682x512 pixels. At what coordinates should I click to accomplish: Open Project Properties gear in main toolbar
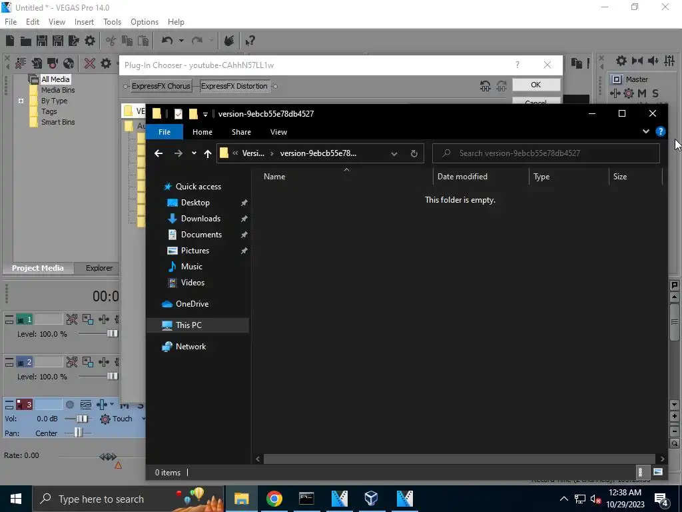90,41
